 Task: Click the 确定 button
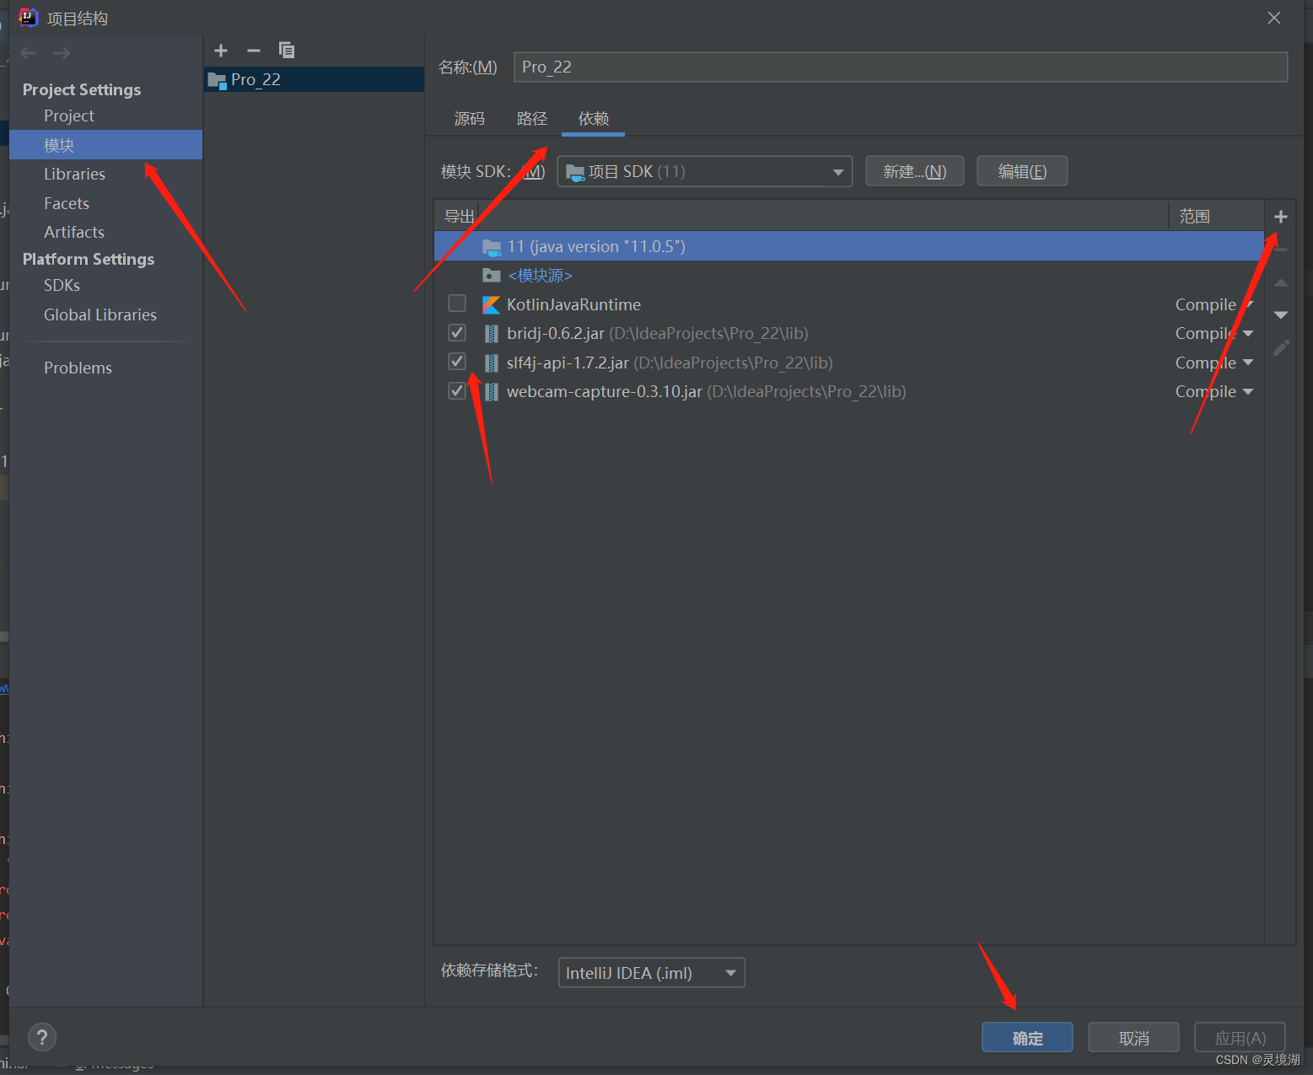pyautogui.click(x=1027, y=1038)
